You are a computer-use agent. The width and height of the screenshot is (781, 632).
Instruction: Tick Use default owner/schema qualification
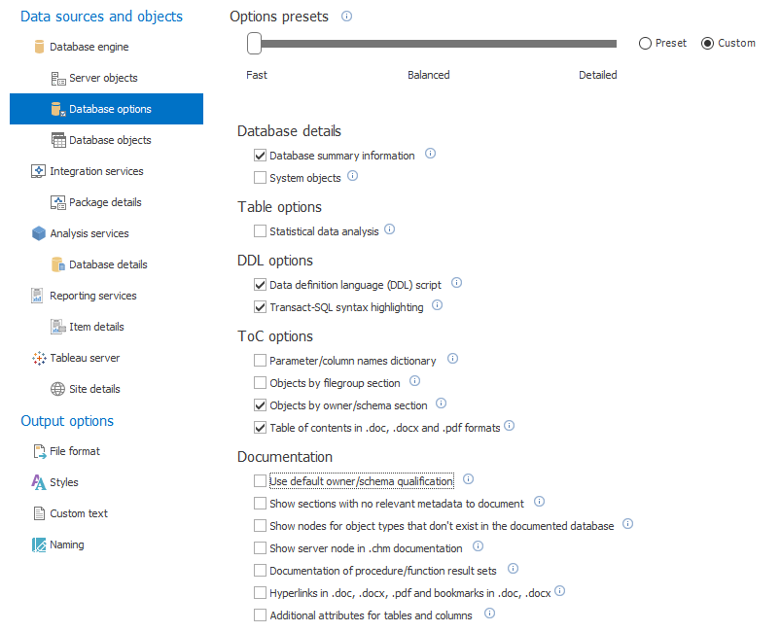(260, 481)
